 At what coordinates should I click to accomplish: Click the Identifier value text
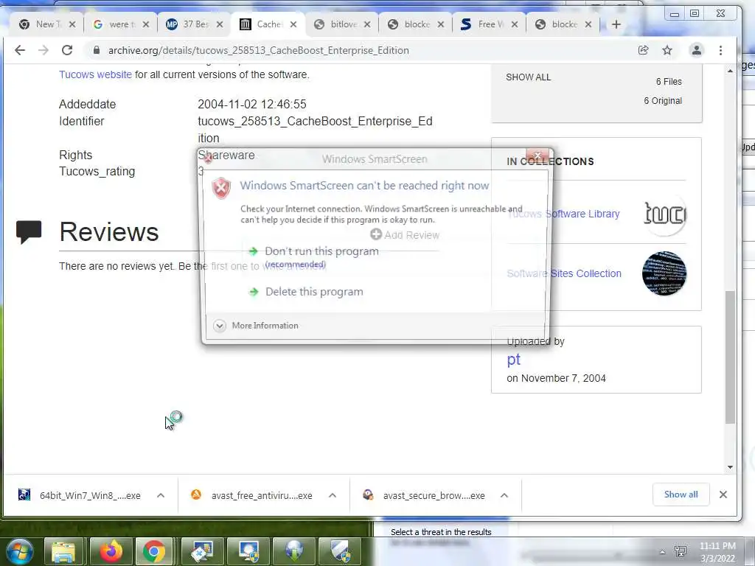coord(315,130)
